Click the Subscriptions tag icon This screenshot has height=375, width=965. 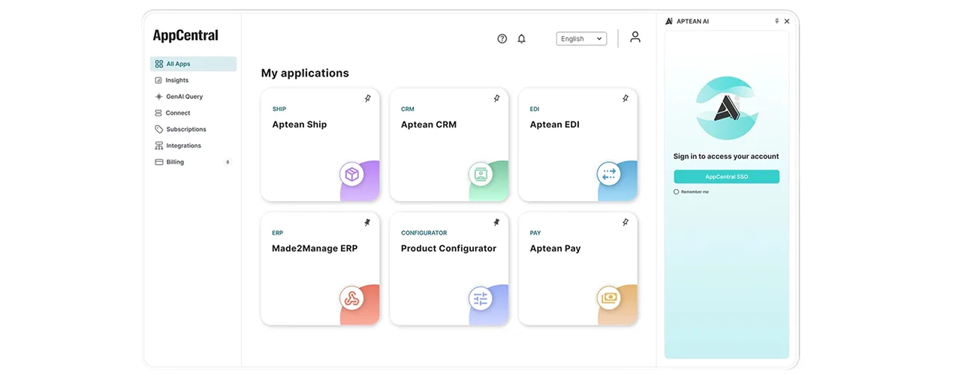[158, 129]
